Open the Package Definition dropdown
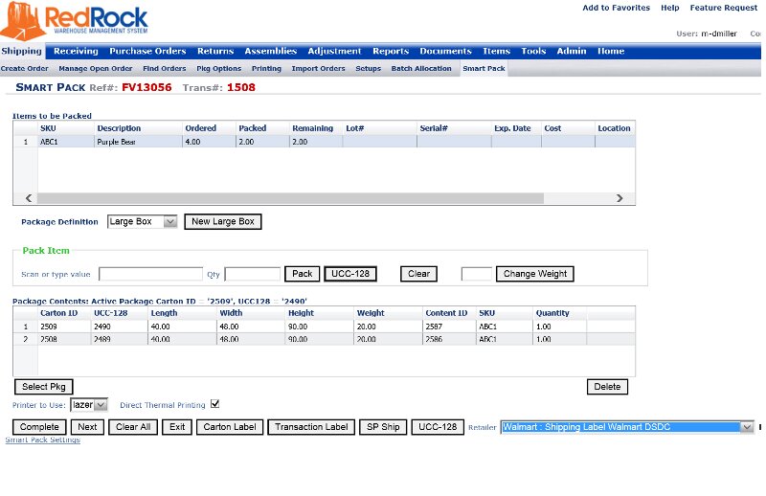Image resolution: width=766 pixels, height=496 pixels. click(x=142, y=221)
